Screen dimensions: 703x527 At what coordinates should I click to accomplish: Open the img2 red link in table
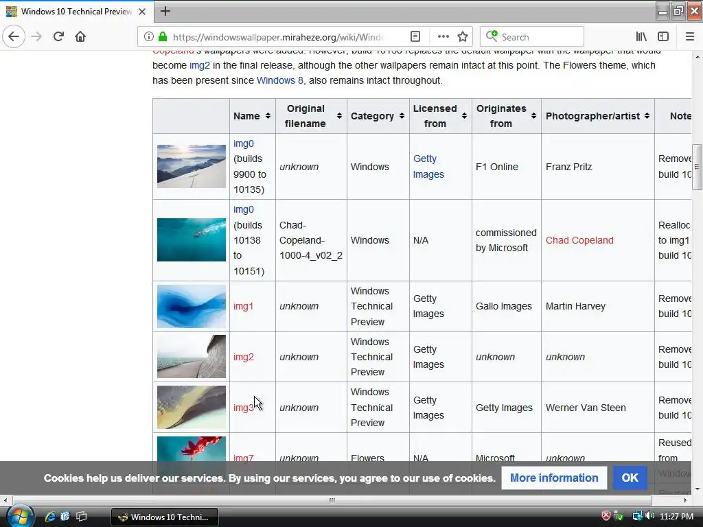point(244,357)
